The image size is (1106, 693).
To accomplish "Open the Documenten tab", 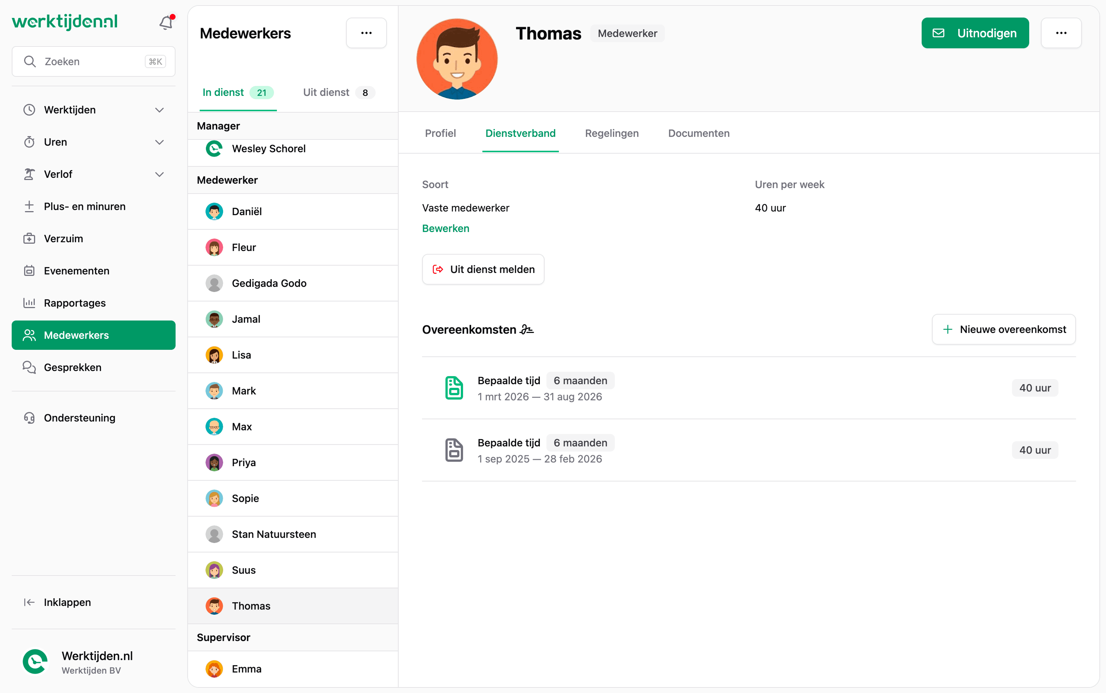I will point(698,134).
